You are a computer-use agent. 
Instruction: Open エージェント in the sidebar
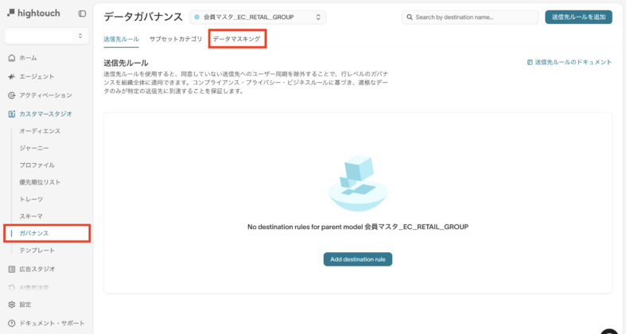tap(37, 76)
